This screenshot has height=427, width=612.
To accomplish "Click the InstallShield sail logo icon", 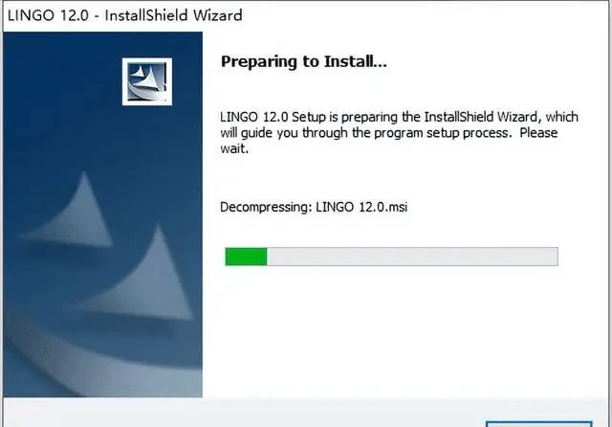I will tap(146, 81).
